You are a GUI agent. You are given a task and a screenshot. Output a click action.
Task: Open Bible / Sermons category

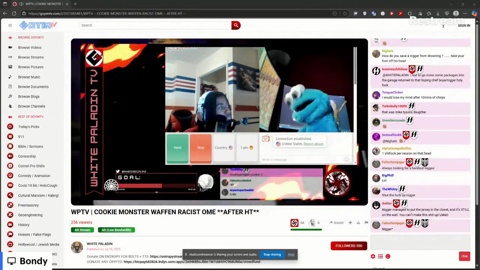[30, 146]
